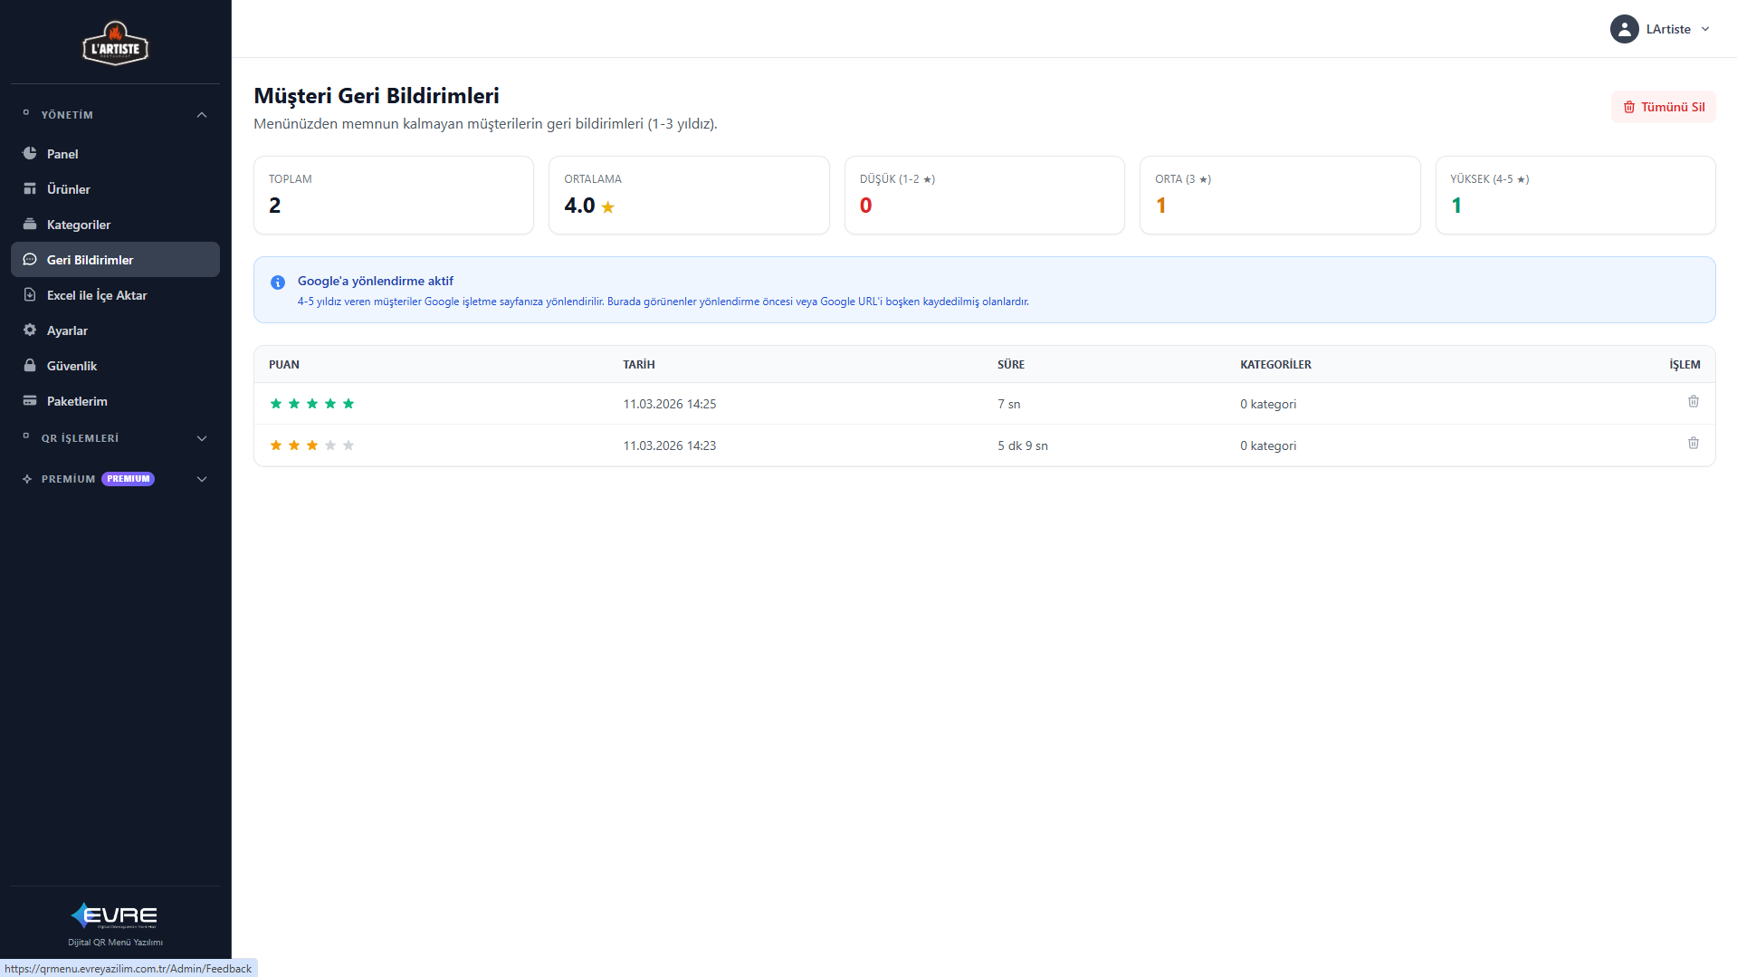
Task: Click the ORTA (3 ★) summary card
Action: 1280,195
